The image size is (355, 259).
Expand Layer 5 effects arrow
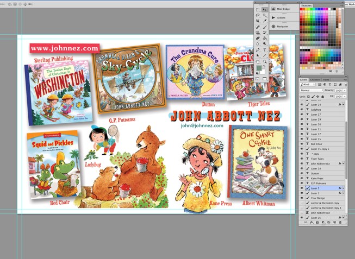pyautogui.click(x=344, y=188)
